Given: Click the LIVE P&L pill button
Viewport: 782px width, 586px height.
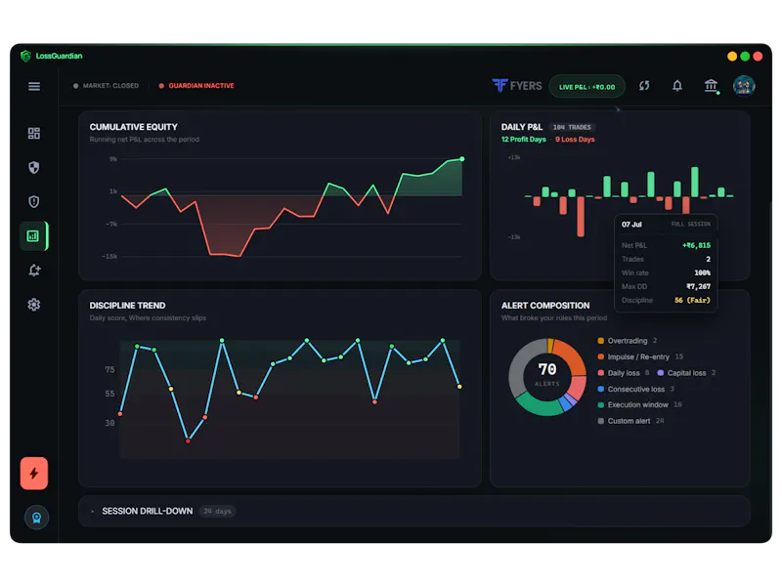Looking at the screenshot, I should point(587,87).
